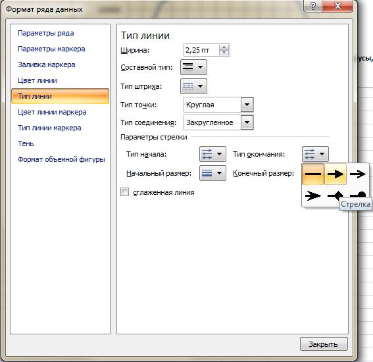Choose the open arrow end type
The height and width of the screenshot is (362, 373).
click(357, 174)
